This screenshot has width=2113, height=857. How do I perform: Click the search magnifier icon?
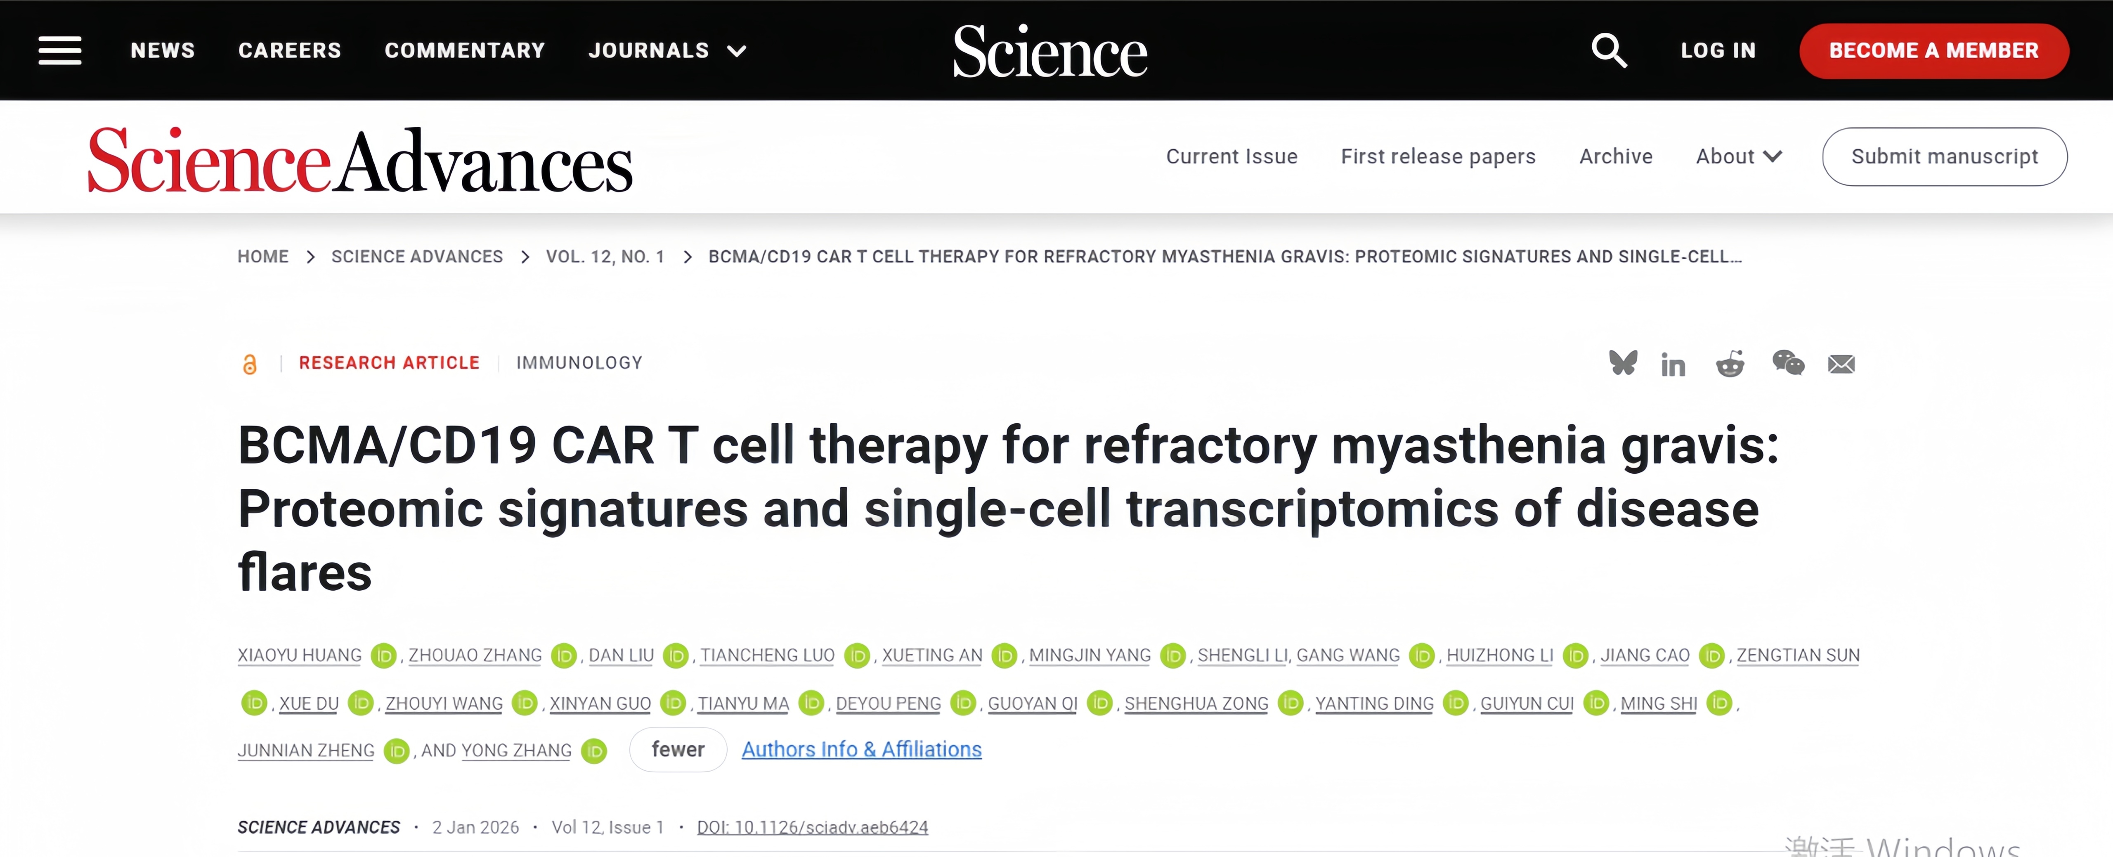coord(1609,51)
